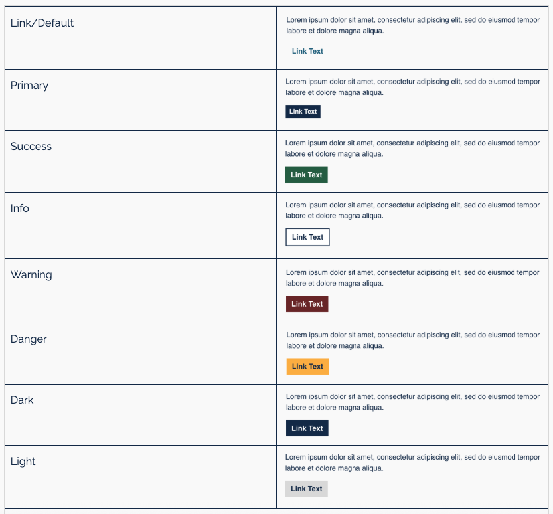The image size is (553, 514).
Task: Click the dark red Warning Link Text button
Action: [x=307, y=304]
